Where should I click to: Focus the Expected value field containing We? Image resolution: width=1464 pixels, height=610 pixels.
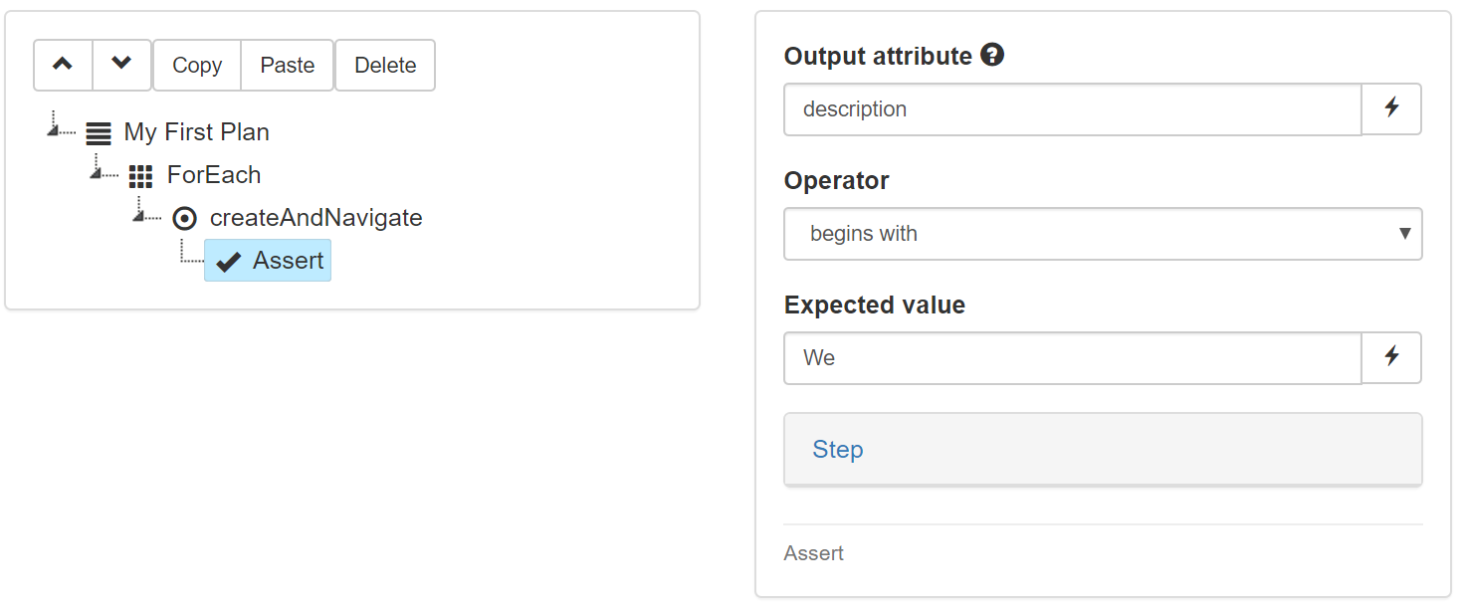tap(1073, 357)
